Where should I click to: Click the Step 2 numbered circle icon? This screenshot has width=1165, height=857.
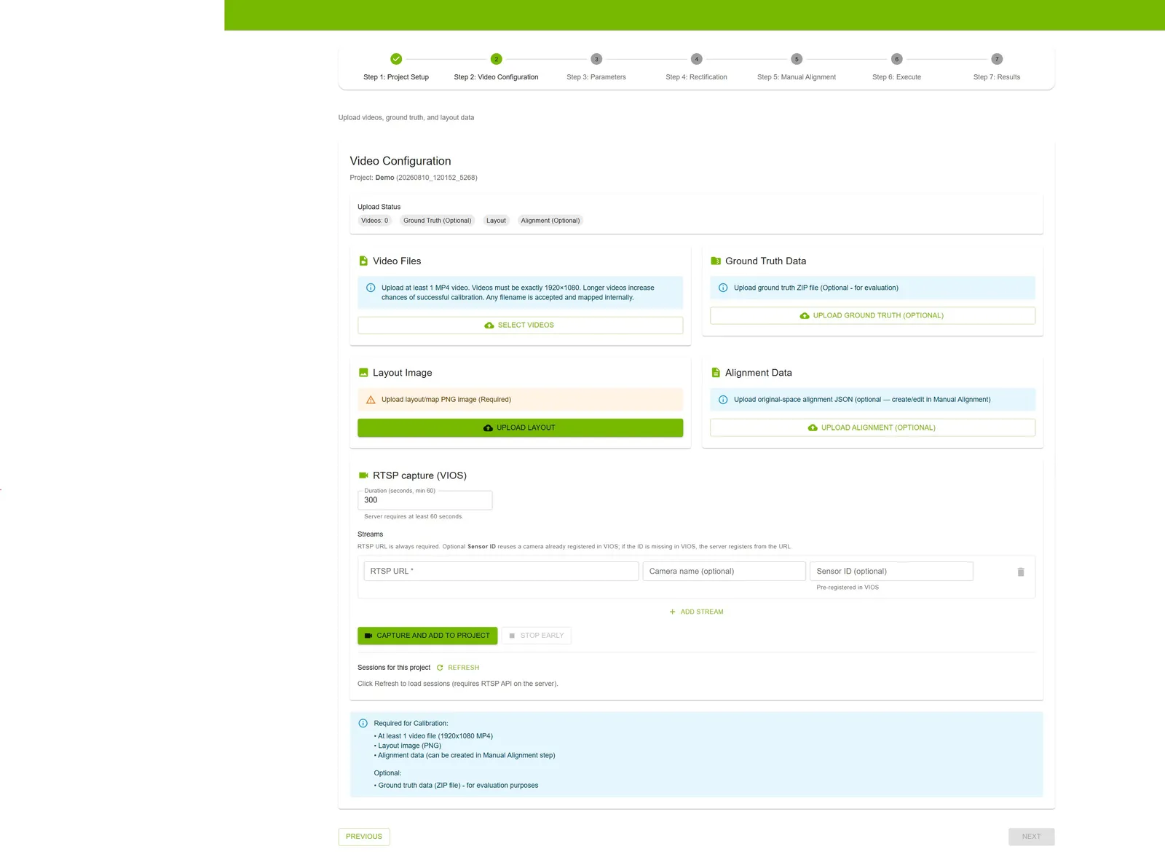pyautogui.click(x=496, y=59)
